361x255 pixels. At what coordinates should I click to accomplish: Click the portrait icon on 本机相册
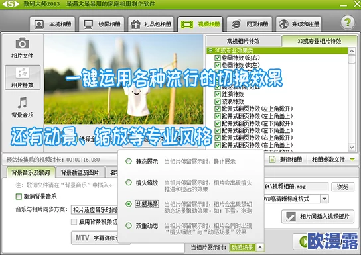(39, 24)
